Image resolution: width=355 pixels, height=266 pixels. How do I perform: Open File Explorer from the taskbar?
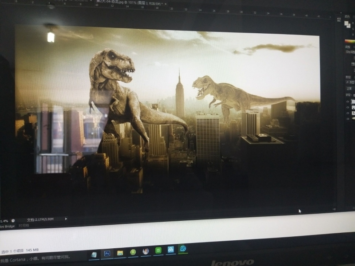coord(120,253)
